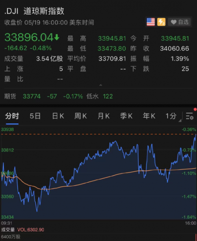197x241 pixels.
Task: Tap the yellow lightning level-2 quote icon
Action: coord(161,22)
